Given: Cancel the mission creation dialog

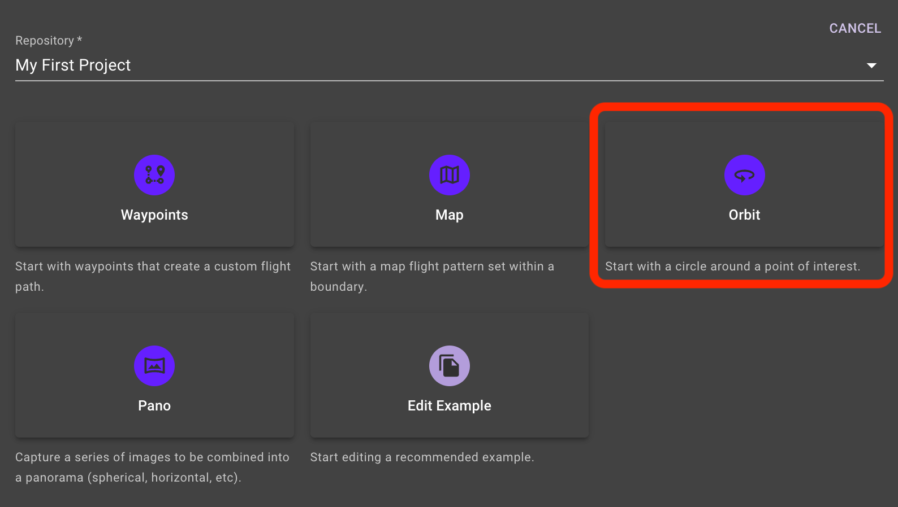Looking at the screenshot, I should coord(855,28).
